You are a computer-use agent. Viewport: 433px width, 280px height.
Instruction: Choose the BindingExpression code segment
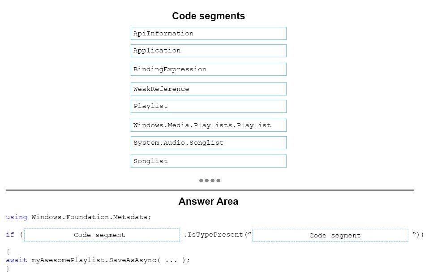click(x=209, y=69)
